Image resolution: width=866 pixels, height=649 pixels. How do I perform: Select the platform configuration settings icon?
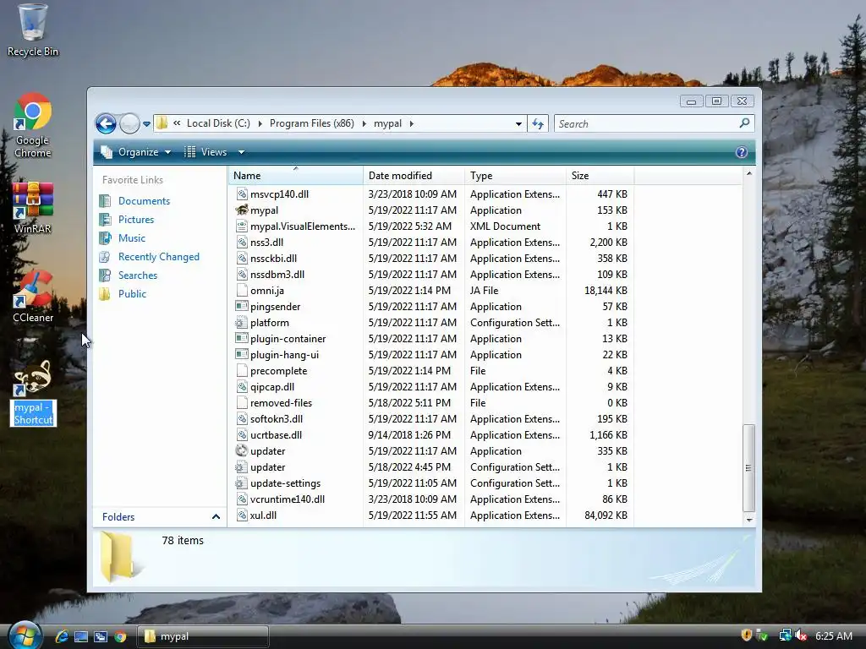241,323
